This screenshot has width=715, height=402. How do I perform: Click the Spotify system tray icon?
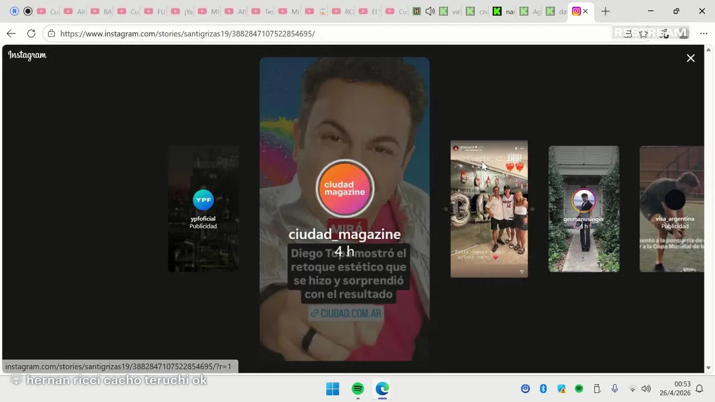[x=579, y=389]
